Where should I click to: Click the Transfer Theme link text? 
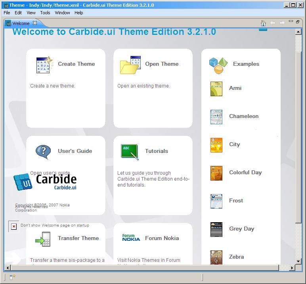78,238
